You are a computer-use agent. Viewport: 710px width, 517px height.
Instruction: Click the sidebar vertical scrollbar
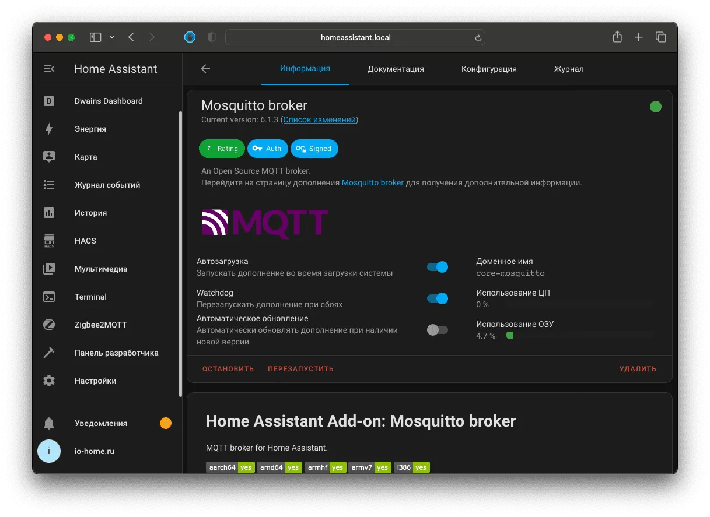pos(180,255)
